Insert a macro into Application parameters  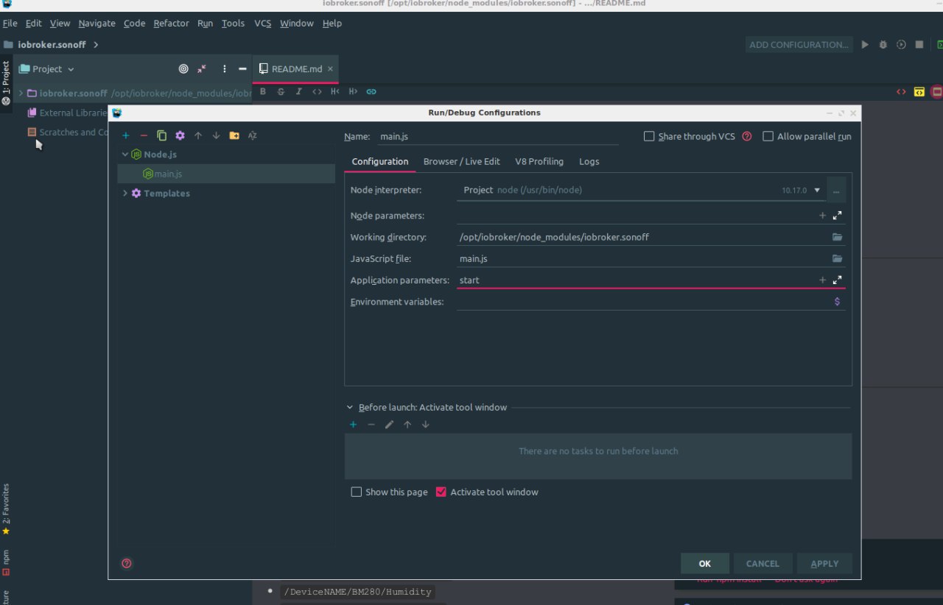[x=823, y=280]
